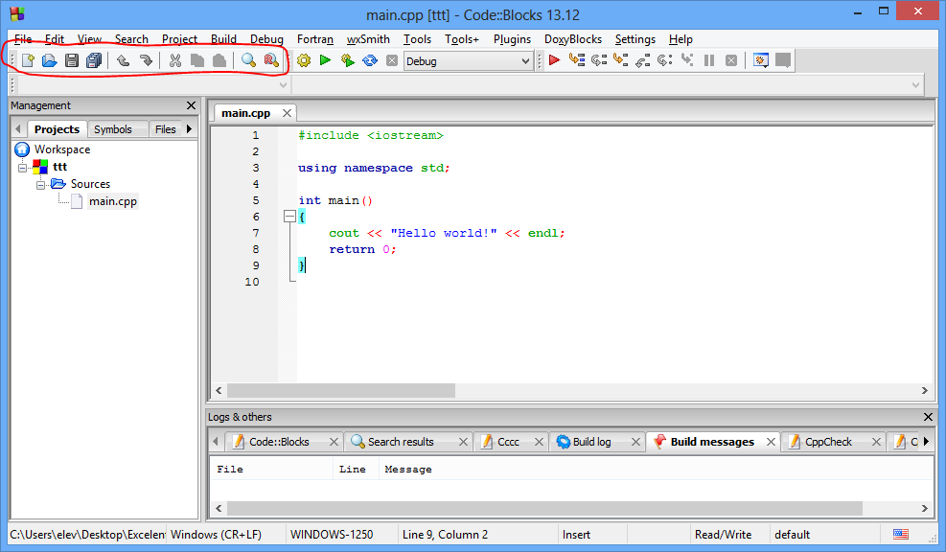946x552 pixels.
Task: Click the Save all files icon
Action: tap(94, 60)
